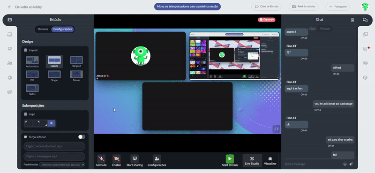Switch to the Streams tab
This screenshot has height=173, width=375.
(43, 29)
